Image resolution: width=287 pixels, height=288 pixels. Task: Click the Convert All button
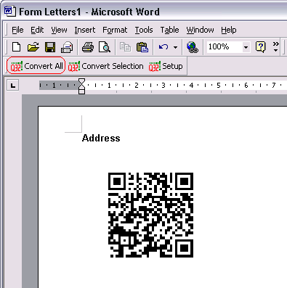[36, 66]
